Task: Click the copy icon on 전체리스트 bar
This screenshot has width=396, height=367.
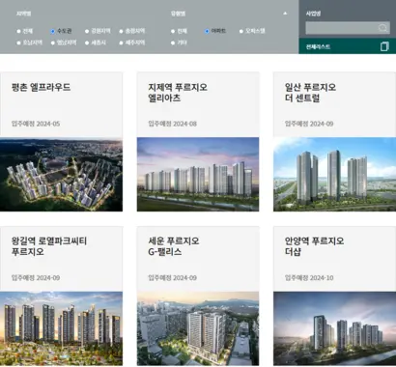Action: [384, 46]
